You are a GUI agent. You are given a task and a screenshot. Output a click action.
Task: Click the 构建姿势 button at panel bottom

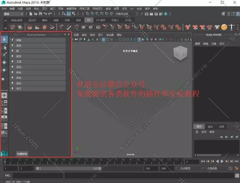point(22,154)
